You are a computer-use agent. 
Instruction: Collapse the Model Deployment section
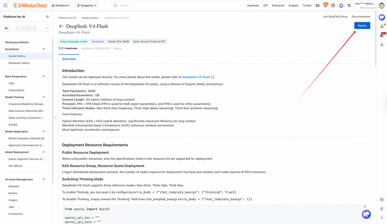point(44,152)
